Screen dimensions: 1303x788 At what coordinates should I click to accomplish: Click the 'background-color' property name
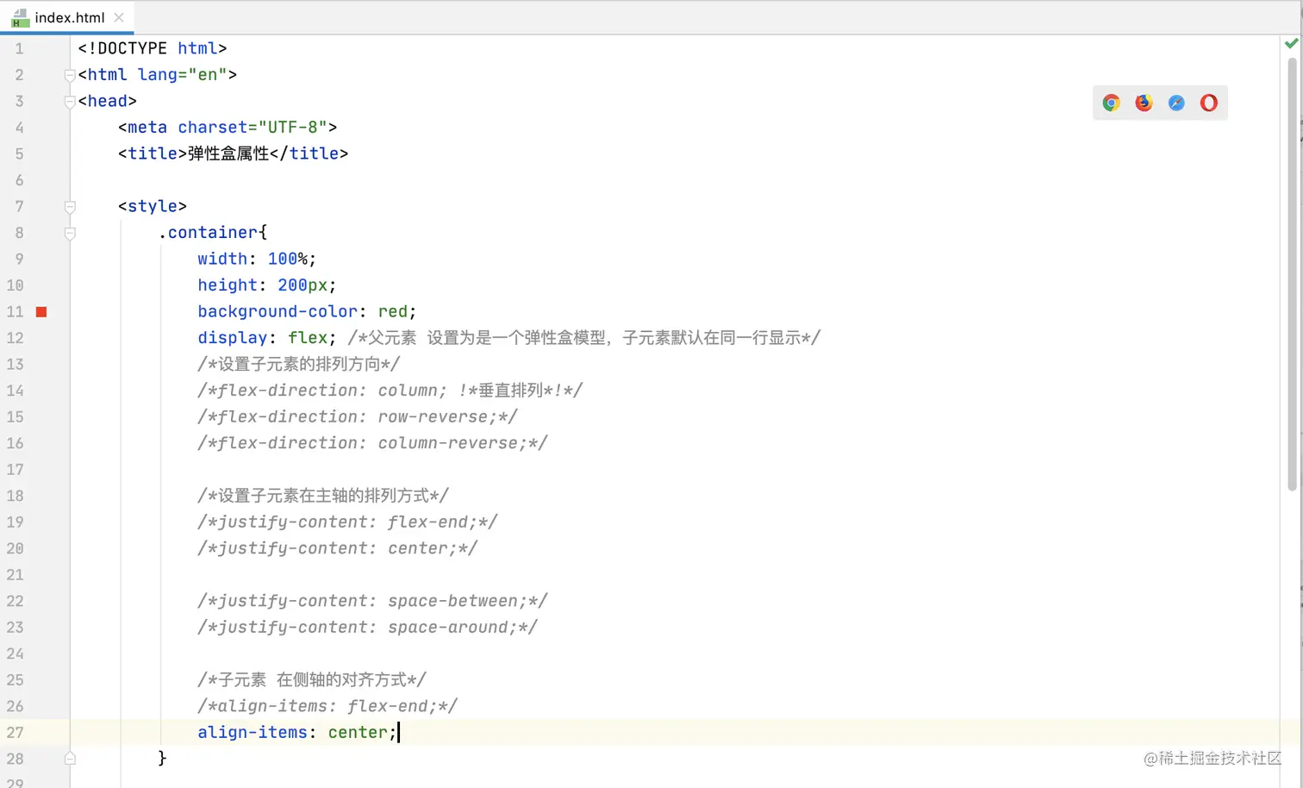pyautogui.click(x=277, y=312)
